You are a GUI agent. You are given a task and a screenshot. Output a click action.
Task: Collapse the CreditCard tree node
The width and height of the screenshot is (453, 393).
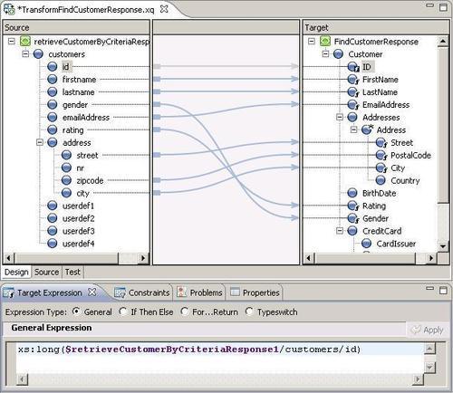340,231
